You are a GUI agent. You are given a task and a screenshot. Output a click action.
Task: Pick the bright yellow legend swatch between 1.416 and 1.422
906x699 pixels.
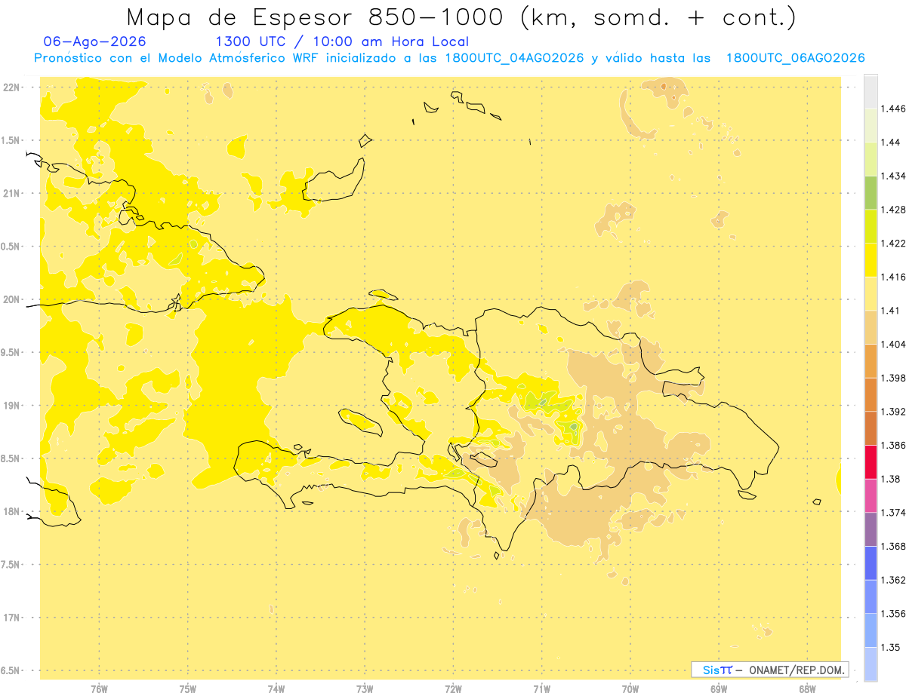click(x=871, y=259)
